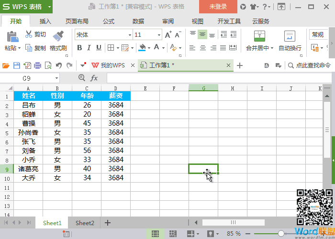Open the Name Box dropdown arrow
The width and height of the screenshot is (335, 239).
pos(56,78)
